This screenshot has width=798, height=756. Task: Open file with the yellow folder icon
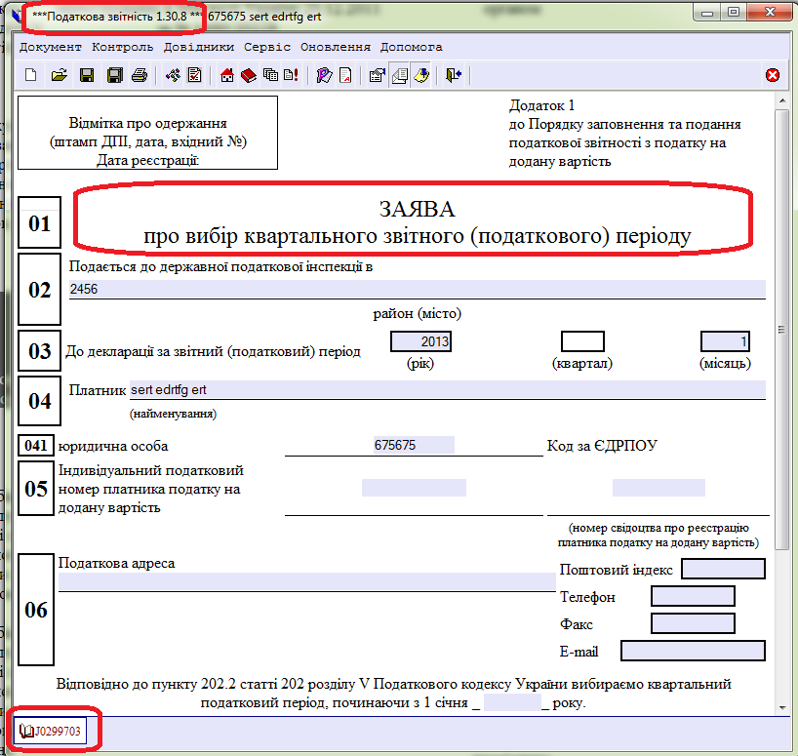[x=59, y=75]
